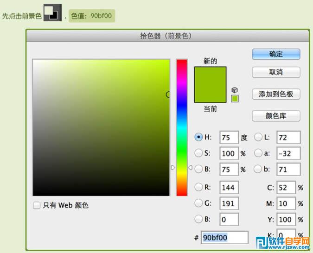Enable the 只有 Web 颜色 checkbox
The height and width of the screenshot is (253, 313).
click(x=37, y=205)
